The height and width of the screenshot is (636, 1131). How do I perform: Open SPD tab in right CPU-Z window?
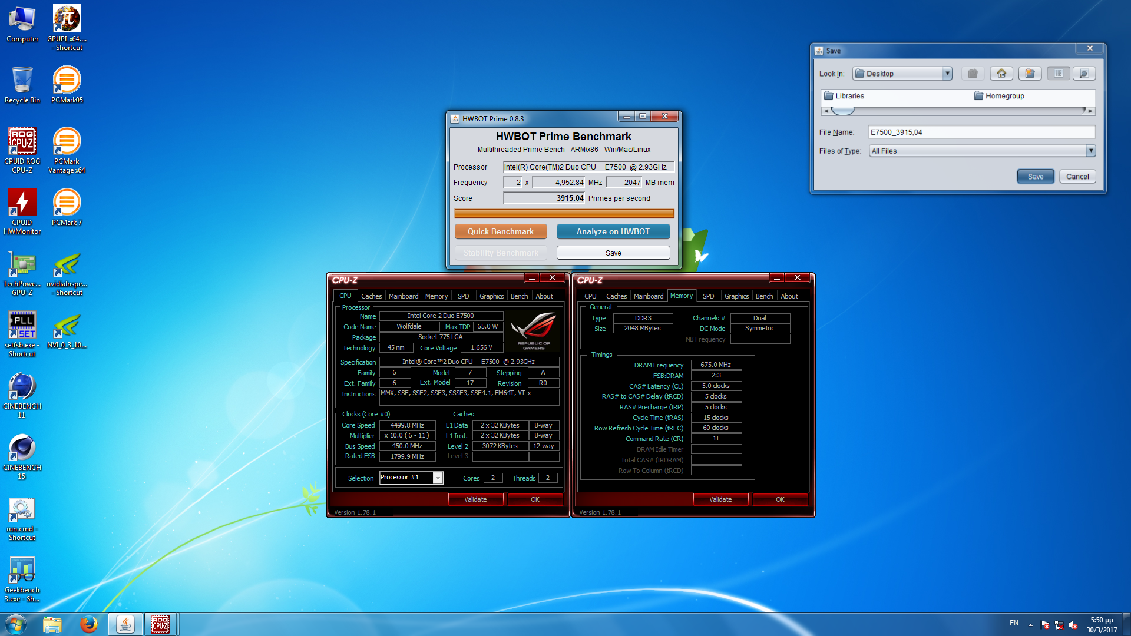point(709,296)
